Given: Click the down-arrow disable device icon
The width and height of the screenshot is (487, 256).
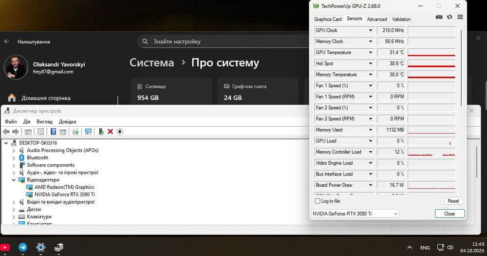Looking at the screenshot, I should coord(120,132).
